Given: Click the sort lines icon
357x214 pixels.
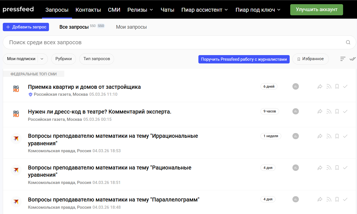Looking at the screenshot, I should pyautogui.click(x=343, y=59).
